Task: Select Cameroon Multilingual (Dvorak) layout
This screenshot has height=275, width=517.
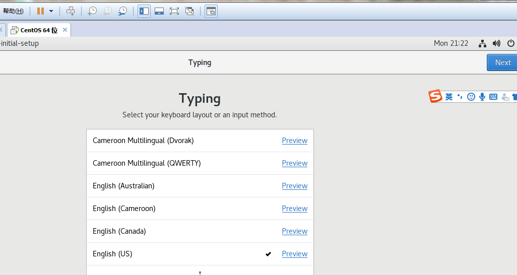Action: point(200,141)
